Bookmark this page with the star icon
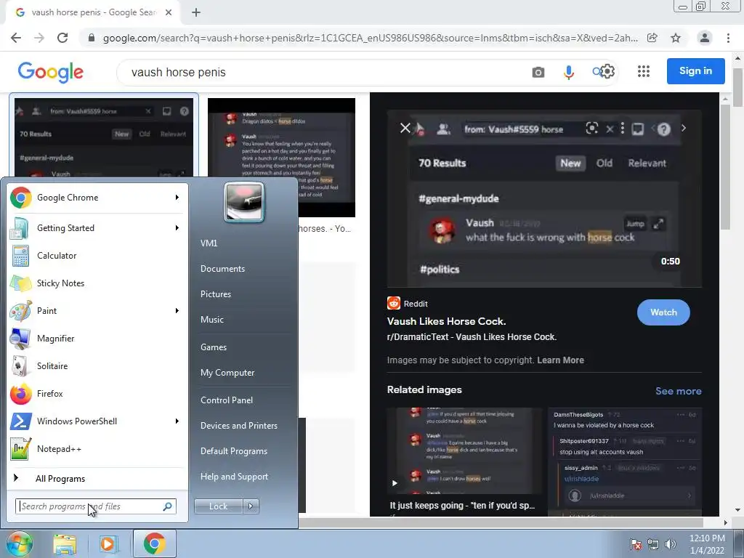Screen dimensions: 744x558 click(x=676, y=38)
